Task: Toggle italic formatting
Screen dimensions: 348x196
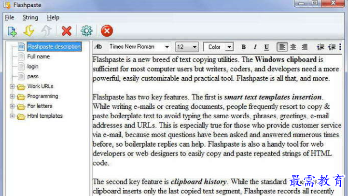Action: click(x=255, y=47)
